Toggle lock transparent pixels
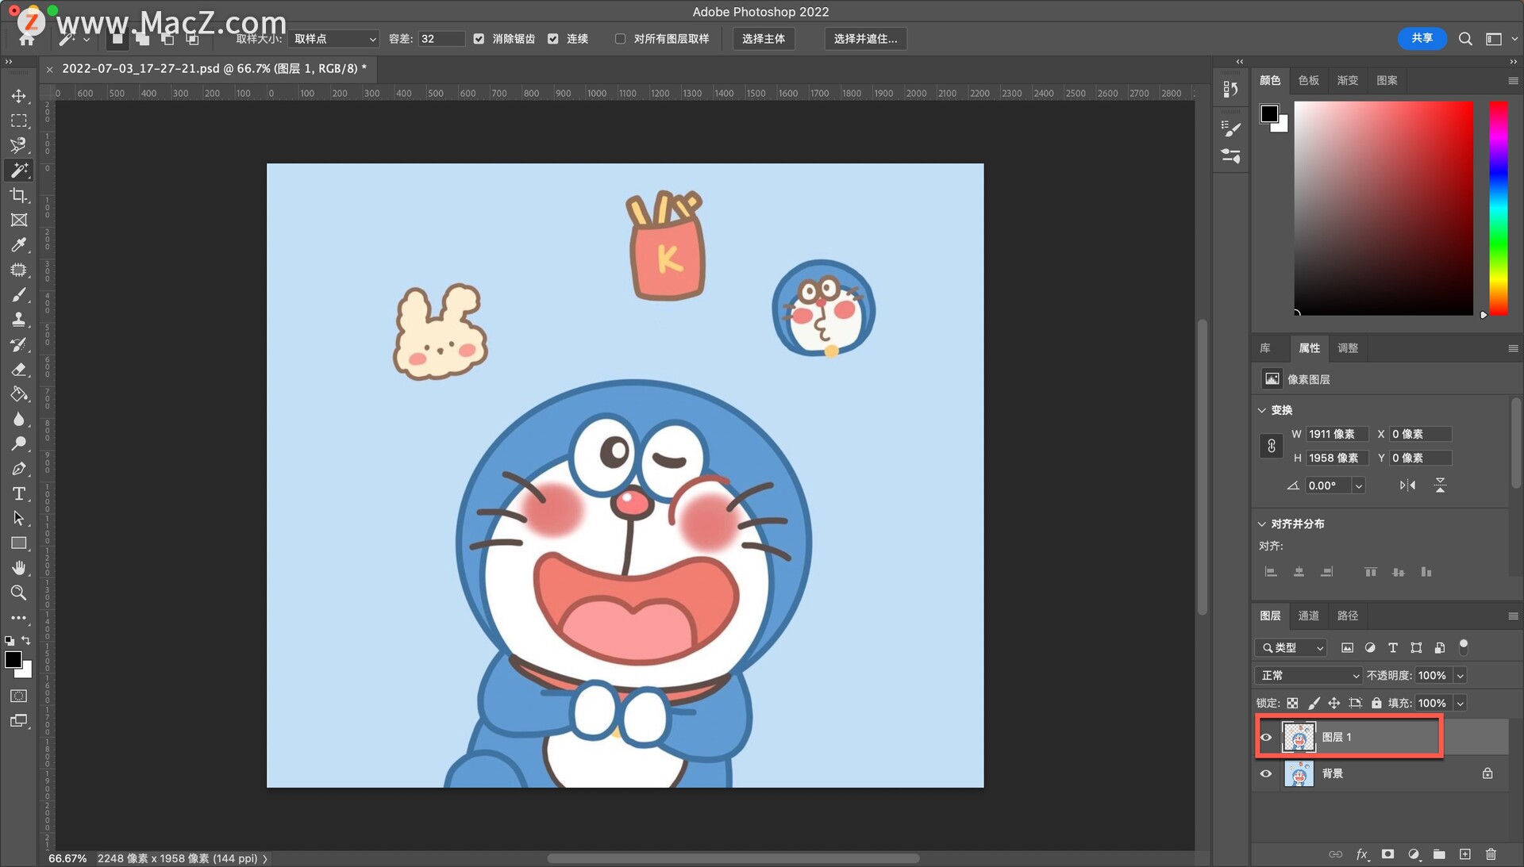The image size is (1524, 867). [1292, 704]
